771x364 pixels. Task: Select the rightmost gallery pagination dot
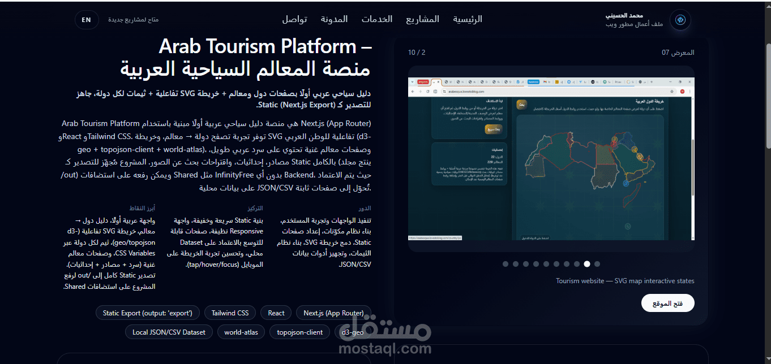pyautogui.click(x=597, y=264)
